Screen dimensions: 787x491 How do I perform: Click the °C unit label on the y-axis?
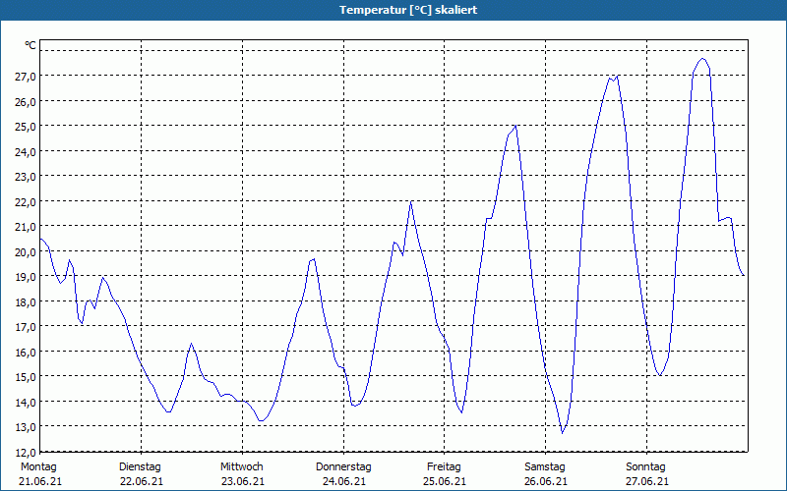coord(30,45)
